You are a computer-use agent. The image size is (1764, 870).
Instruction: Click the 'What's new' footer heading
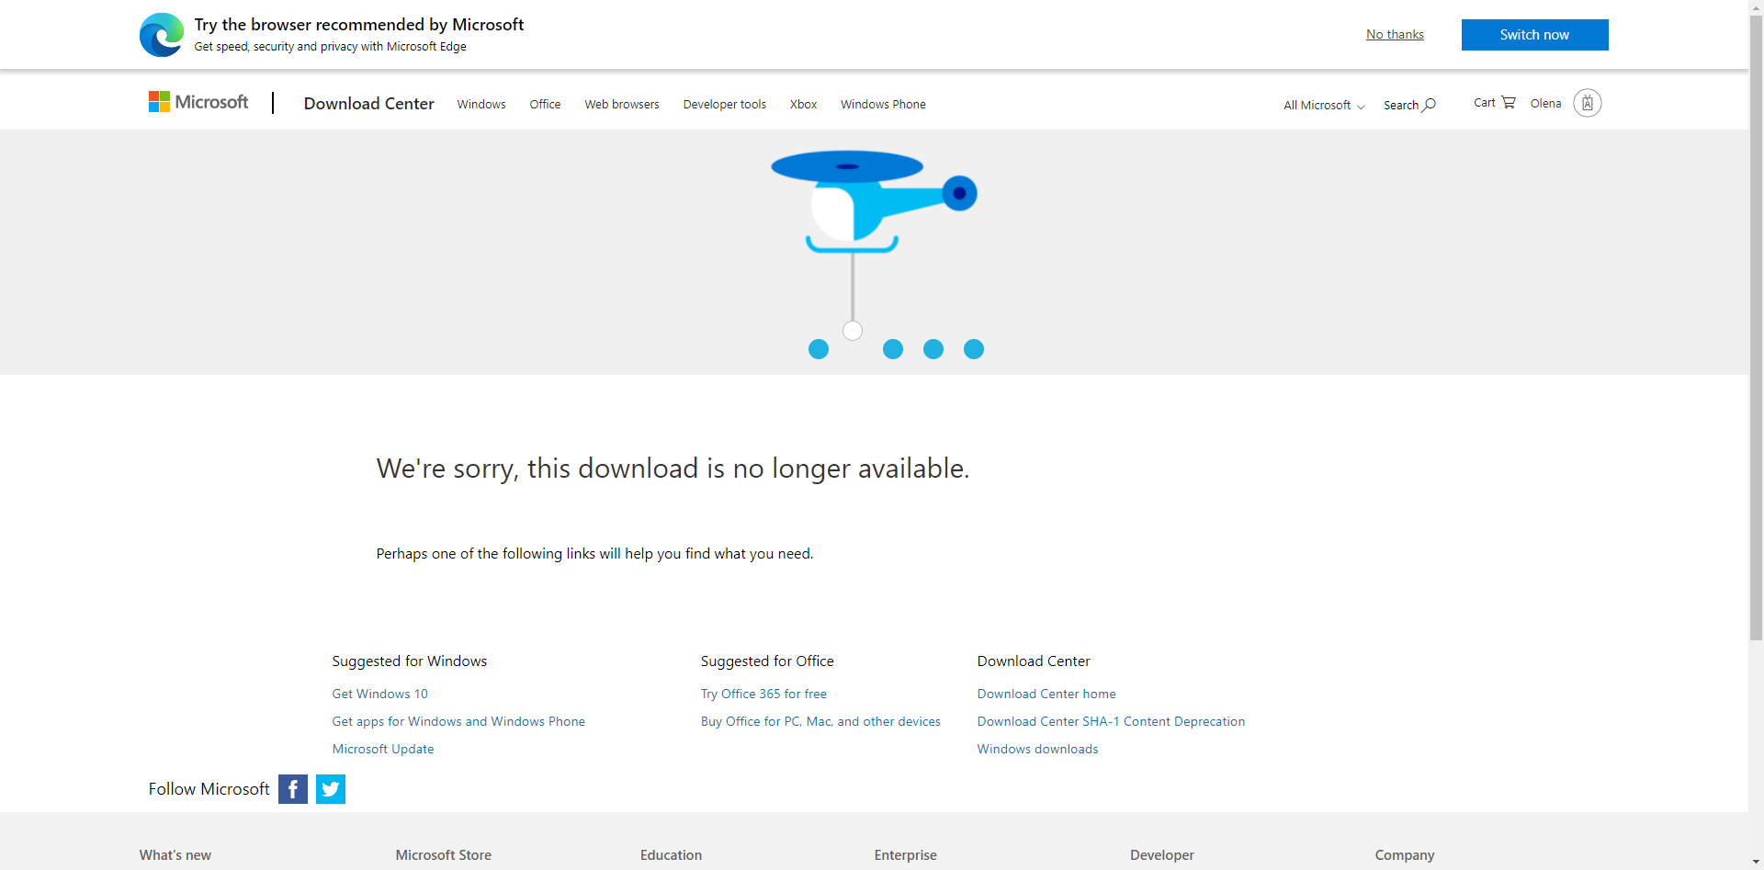coord(175,855)
